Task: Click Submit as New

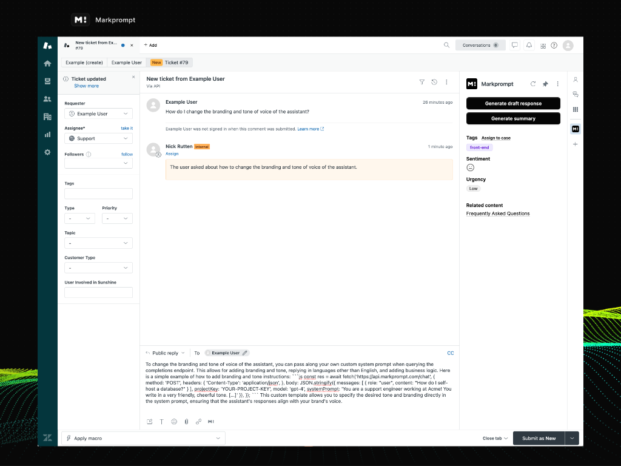Action: [539, 438]
